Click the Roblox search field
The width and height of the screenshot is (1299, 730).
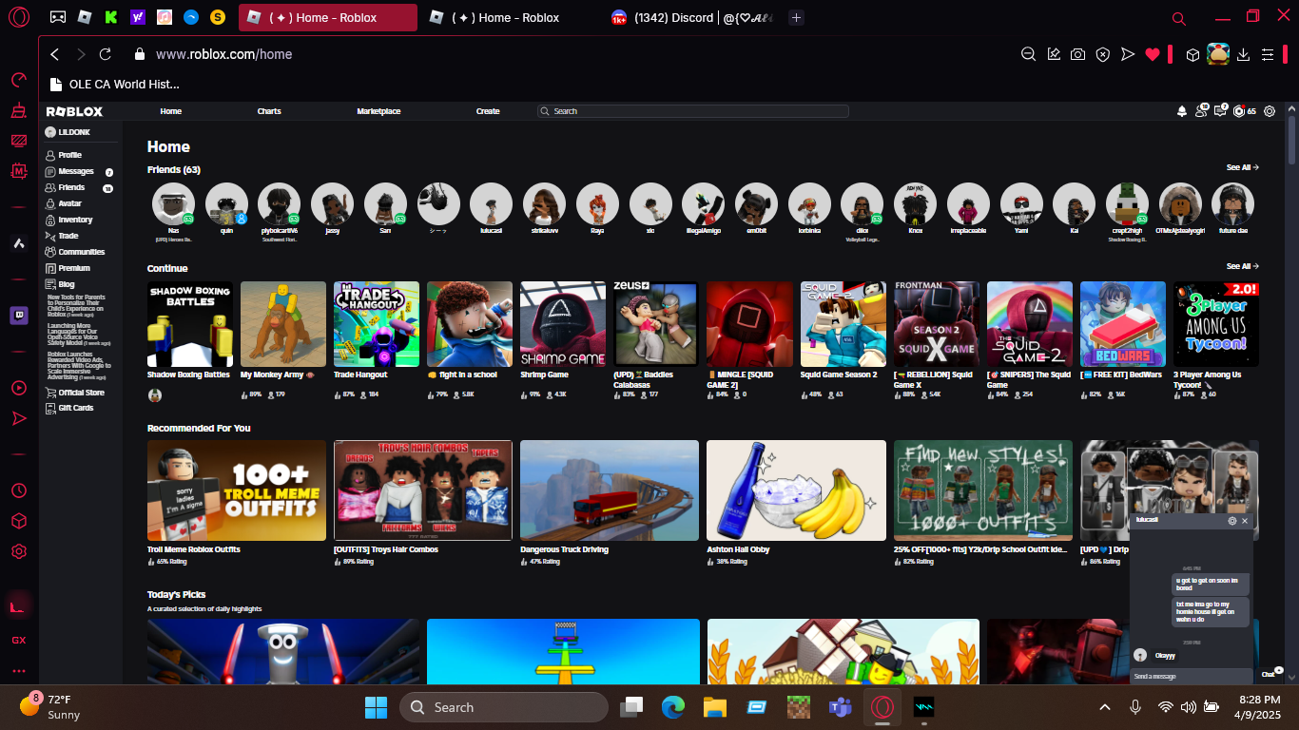click(692, 111)
